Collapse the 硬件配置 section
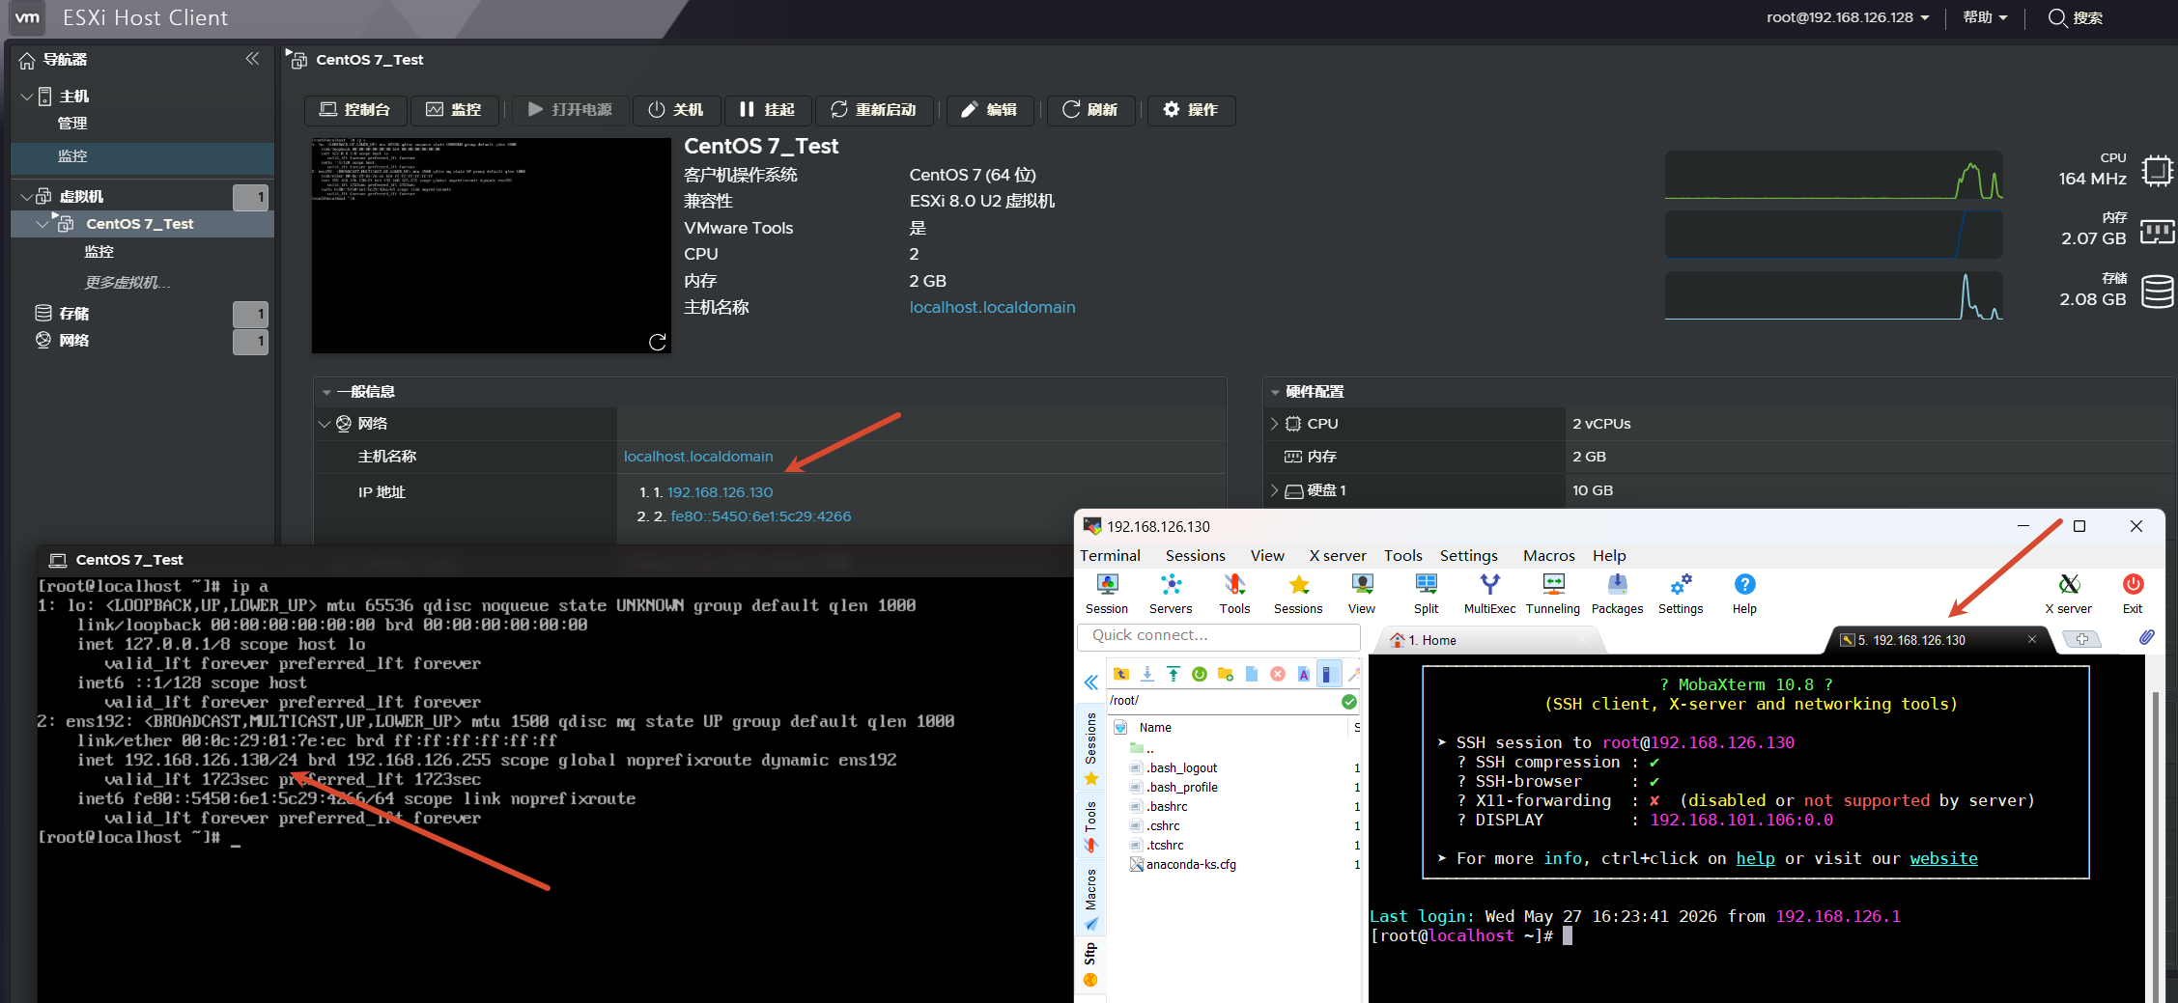2178x1003 pixels. [1275, 393]
